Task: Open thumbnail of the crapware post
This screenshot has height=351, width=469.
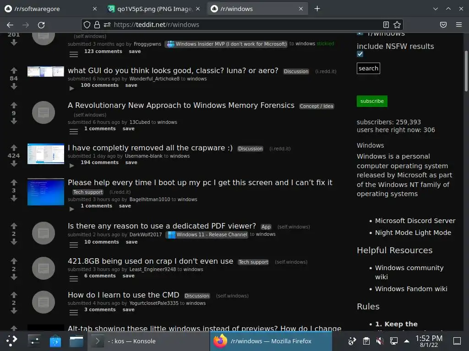Action: [x=46, y=154]
